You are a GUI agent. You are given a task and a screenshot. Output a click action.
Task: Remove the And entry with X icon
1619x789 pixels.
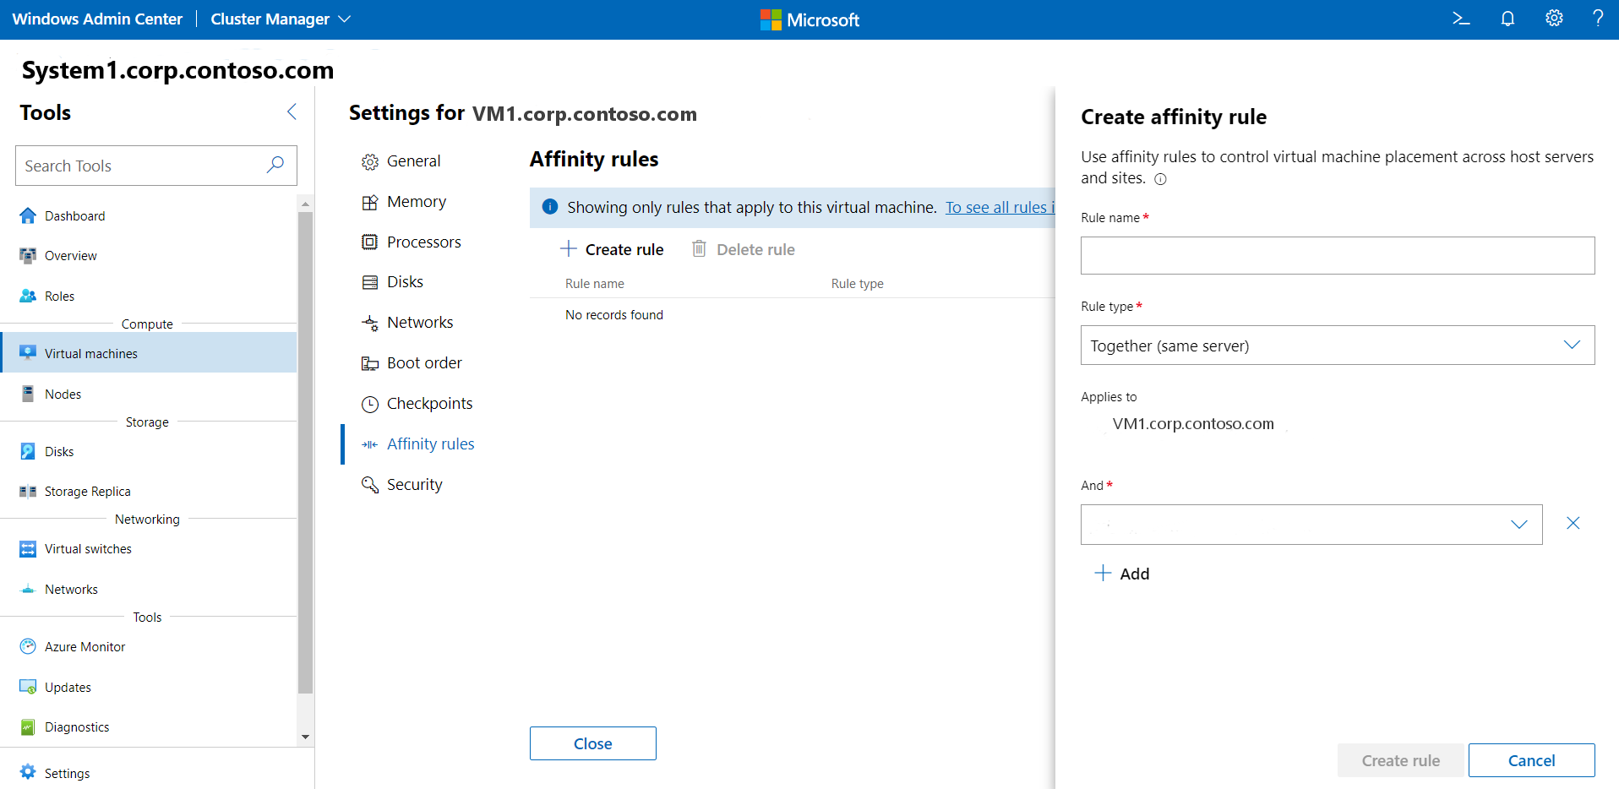[1573, 524]
